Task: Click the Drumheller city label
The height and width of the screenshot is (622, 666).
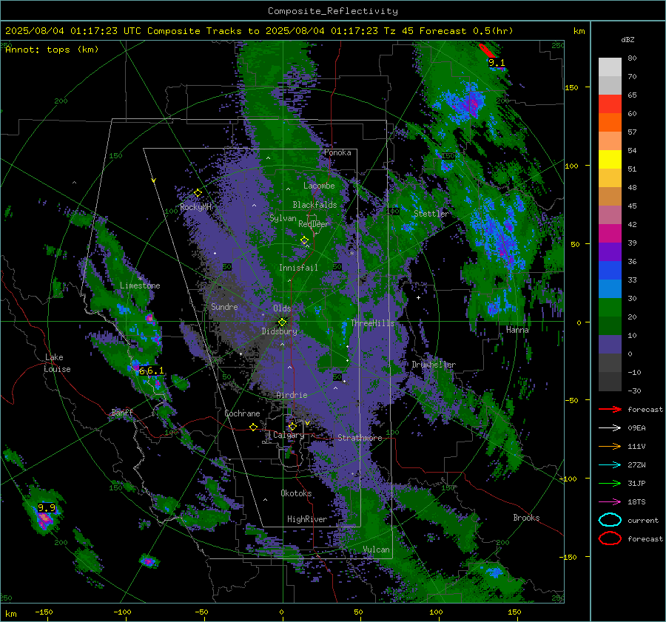Action: [x=434, y=365]
